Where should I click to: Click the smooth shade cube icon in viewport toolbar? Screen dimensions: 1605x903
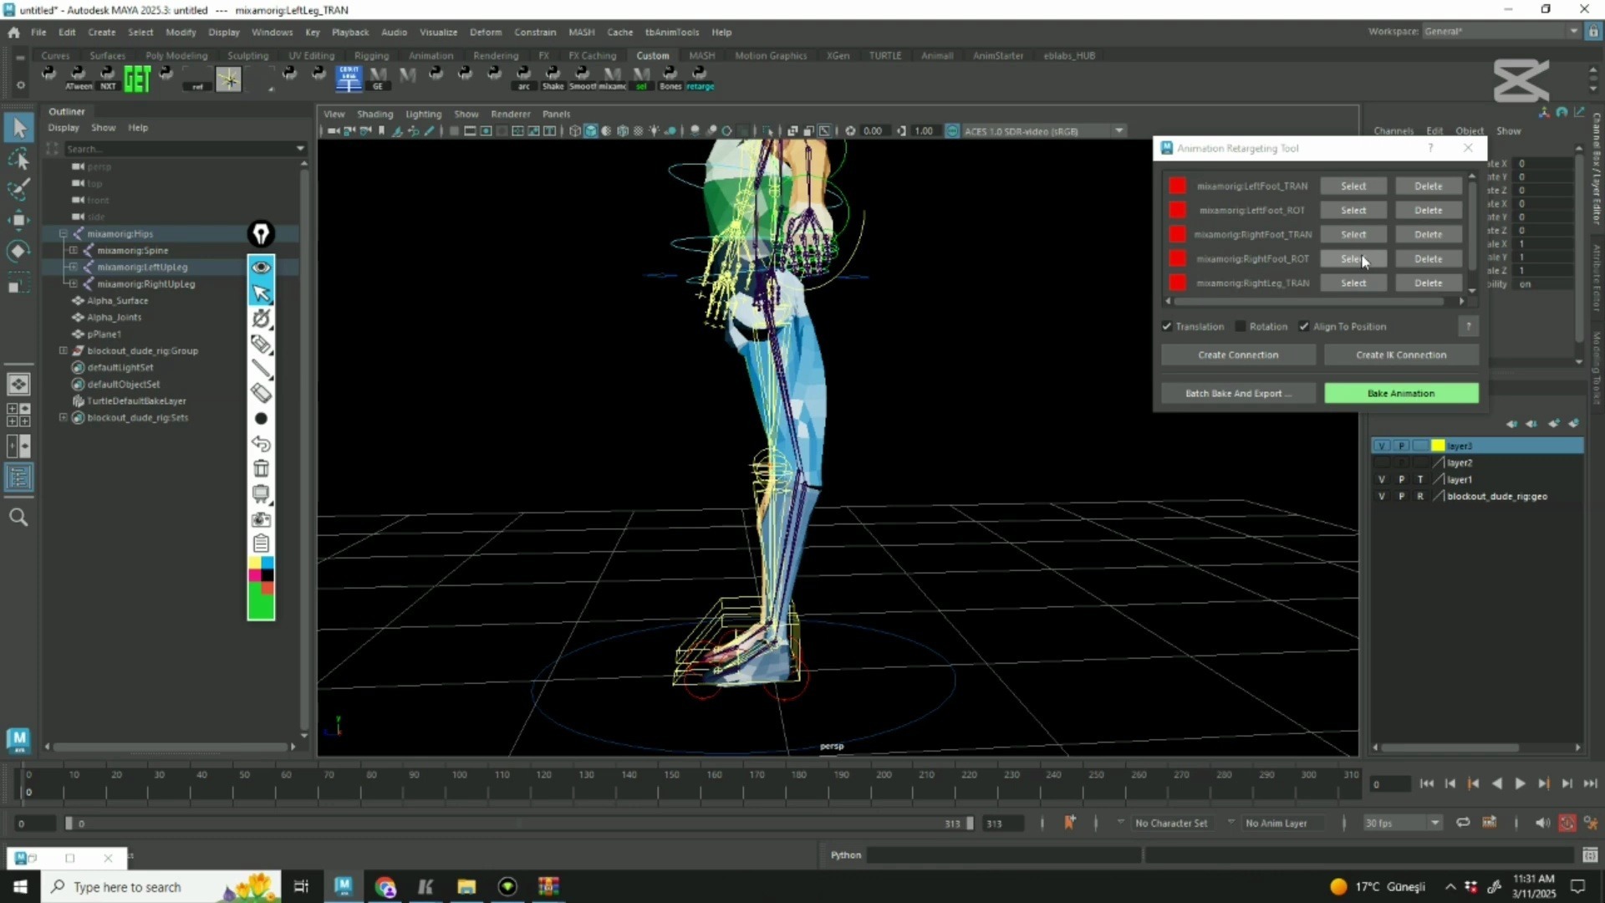[590, 131]
